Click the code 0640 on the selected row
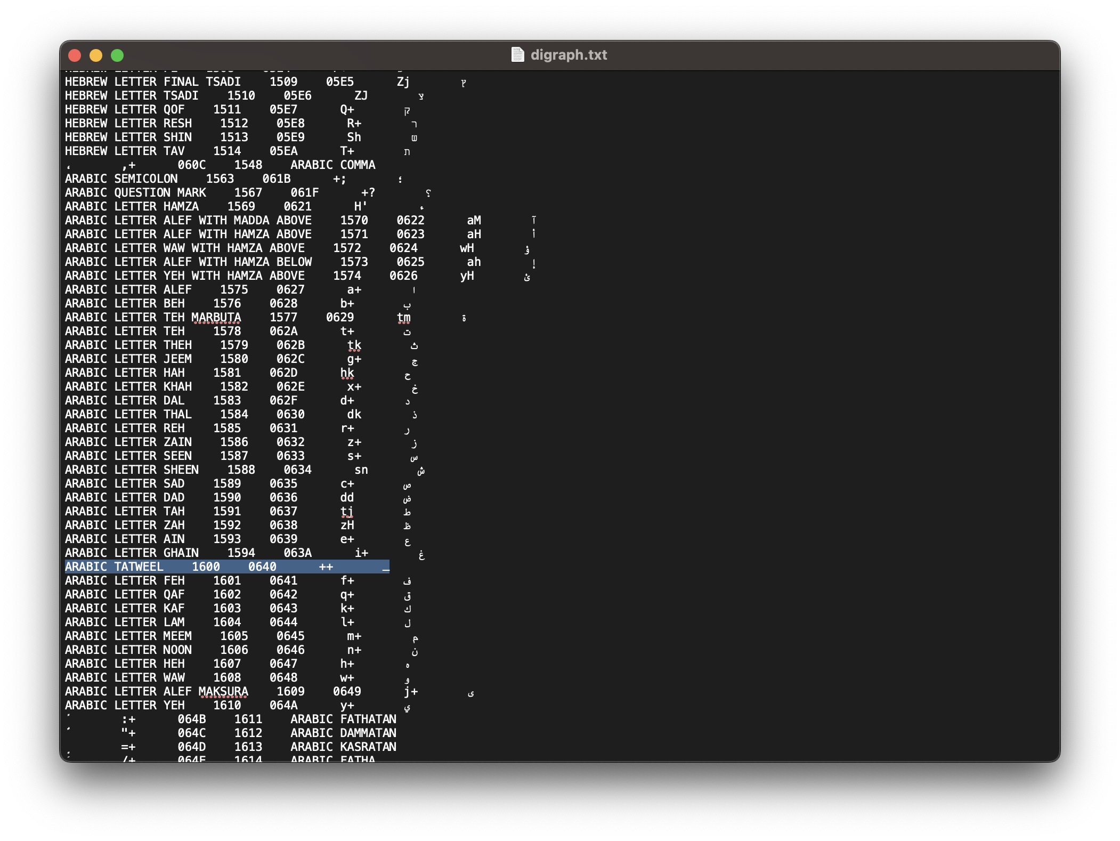Viewport: 1120px width, 841px height. click(262, 567)
